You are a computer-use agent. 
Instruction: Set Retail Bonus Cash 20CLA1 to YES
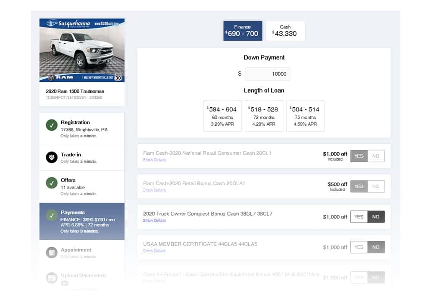click(359, 186)
